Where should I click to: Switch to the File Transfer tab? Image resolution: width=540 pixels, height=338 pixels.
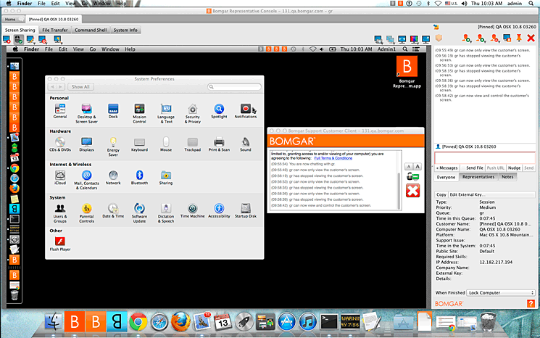[55, 30]
